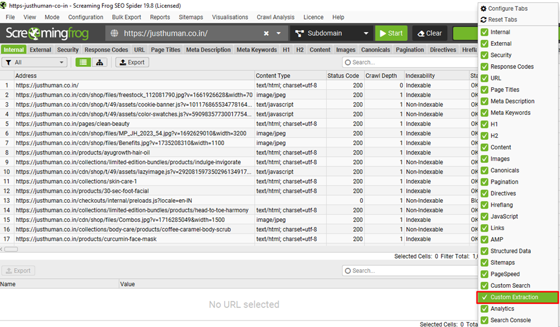Click the Screaming Frog logo
This screenshot has height=327, width=560.
[x=47, y=33]
